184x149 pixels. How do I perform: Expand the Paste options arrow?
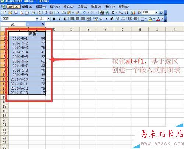click(73, 13)
